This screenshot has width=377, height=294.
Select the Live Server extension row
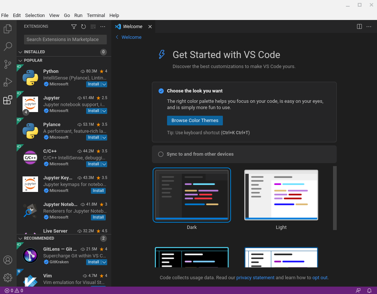tap(64, 231)
